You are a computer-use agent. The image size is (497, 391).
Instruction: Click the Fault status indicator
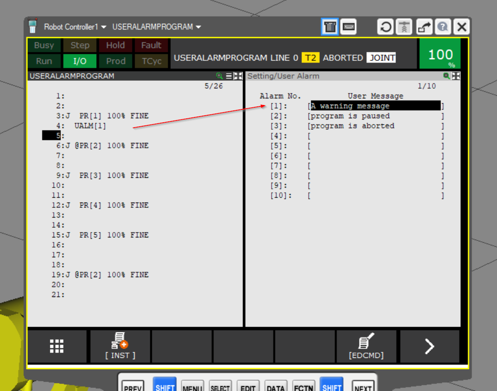click(x=151, y=45)
